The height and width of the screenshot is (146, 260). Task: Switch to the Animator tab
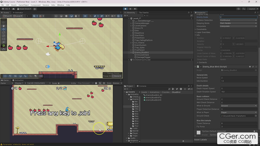point(18,13)
